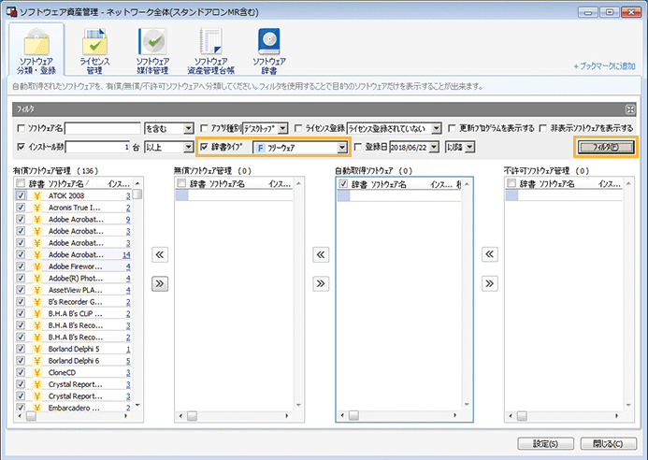The height and width of the screenshot is (460, 648).
Task: Click yen icon of Borland Delphi 6 row
Action: point(37,360)
